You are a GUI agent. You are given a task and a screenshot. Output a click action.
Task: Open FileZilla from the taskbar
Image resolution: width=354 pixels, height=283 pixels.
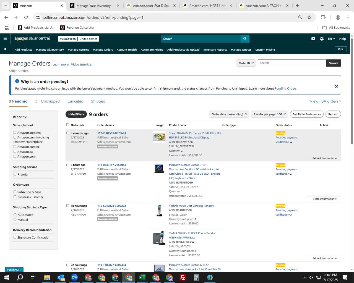(183, 277)
